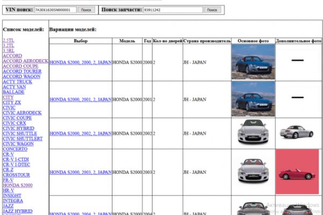Viewport: 323px width, 215px height.
Task: Select ACCORD COUPE model
Action: [20, 66]
